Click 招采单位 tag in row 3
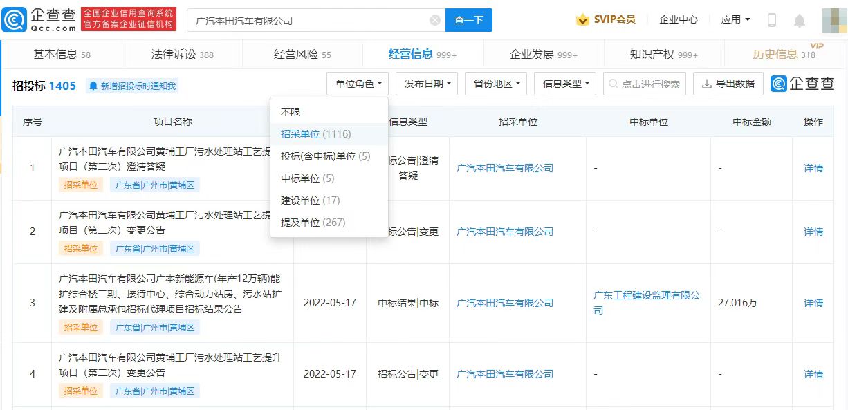Screen dimensions: 848x410 [81, 328]
